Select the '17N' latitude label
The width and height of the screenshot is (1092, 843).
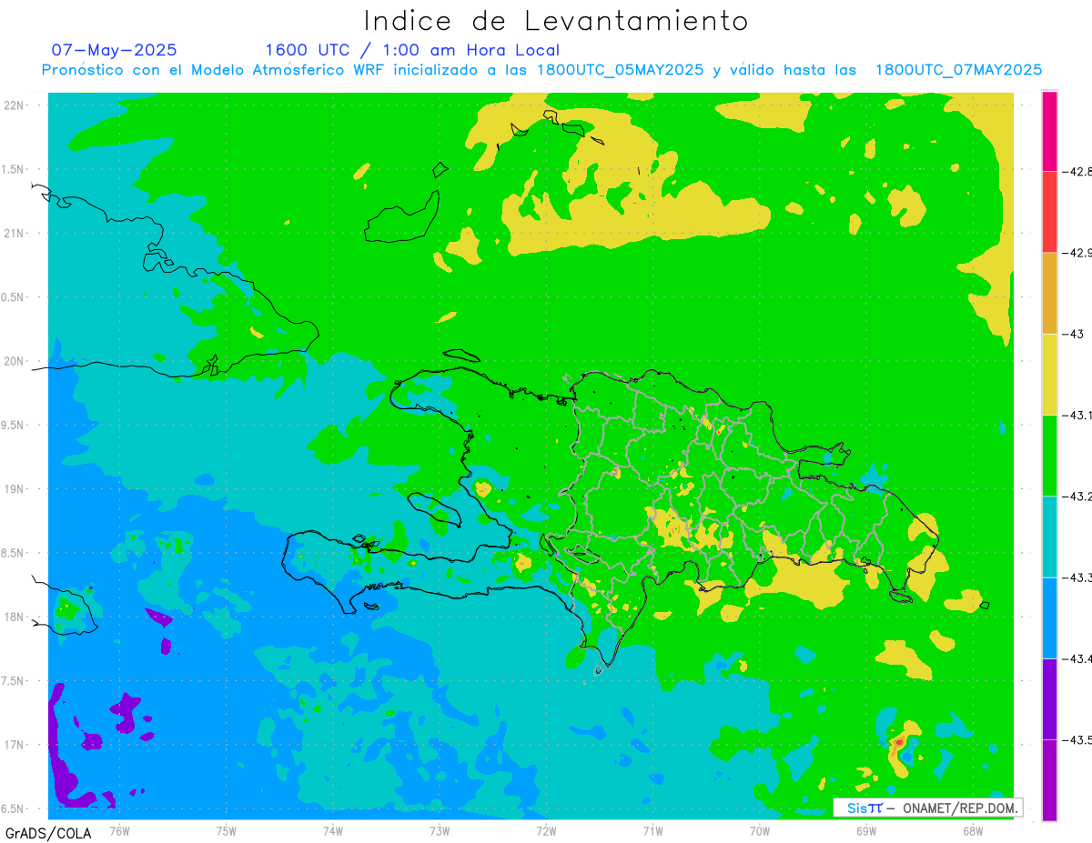[x=15, y=745]
